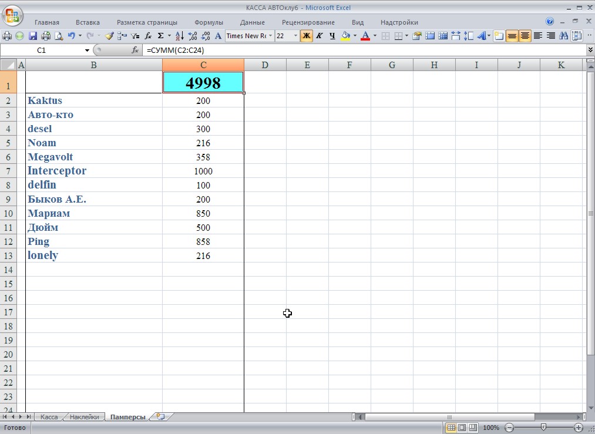This screenshot has height=434, width=595.
Task: Click the Insert Function fx button
Action: pyautogui.click(x=135, y=51)
